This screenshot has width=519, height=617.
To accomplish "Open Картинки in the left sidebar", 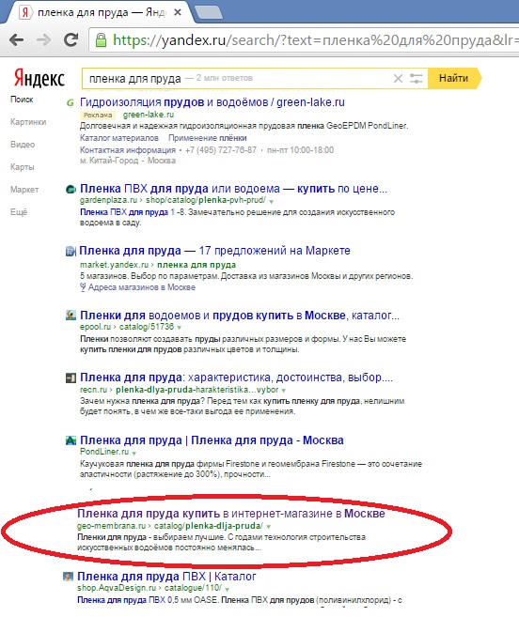I will click(28, 122).
